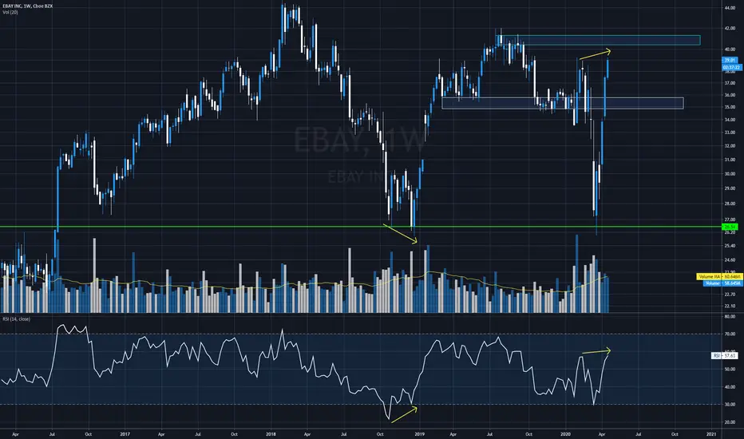
Task: Click the Oct label just before 2021
Action: coord(675,434)
